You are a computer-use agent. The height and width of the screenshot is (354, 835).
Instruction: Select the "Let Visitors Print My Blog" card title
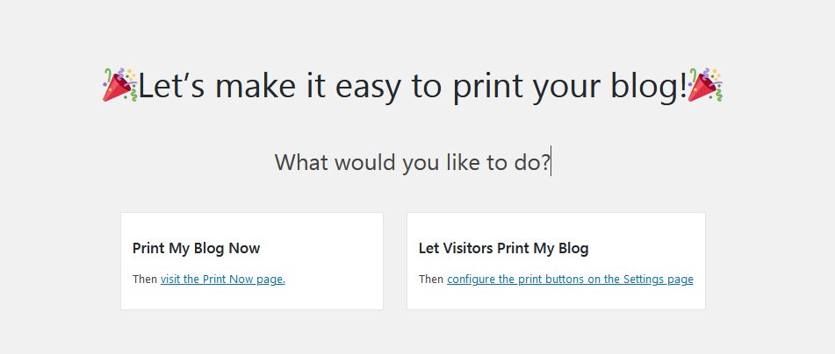coord(503,248)
